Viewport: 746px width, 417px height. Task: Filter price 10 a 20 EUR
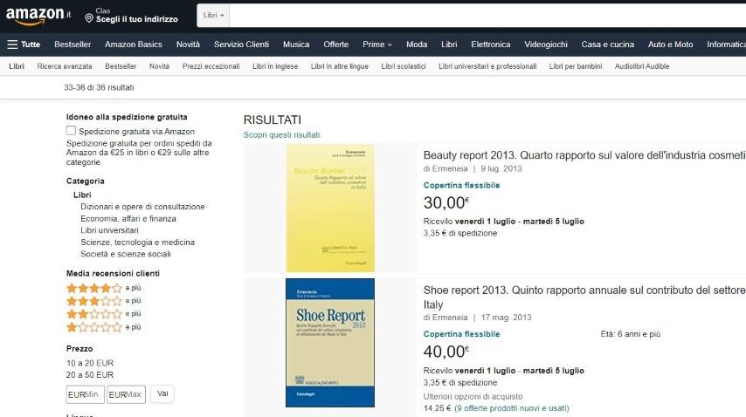[x=90, y=363]
